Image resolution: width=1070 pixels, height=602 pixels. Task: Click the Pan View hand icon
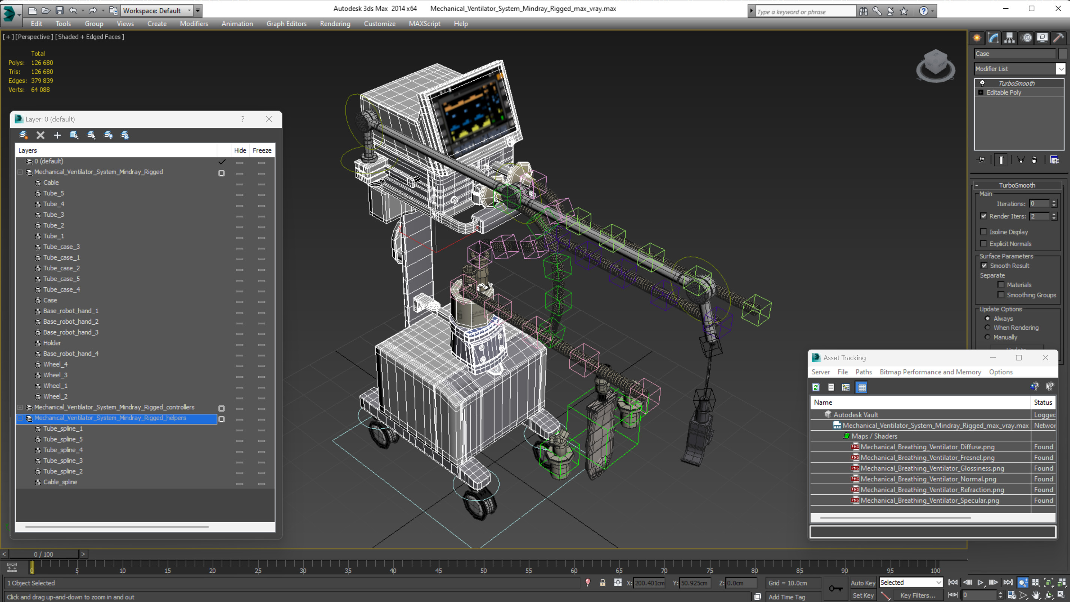click(1036, 595)
